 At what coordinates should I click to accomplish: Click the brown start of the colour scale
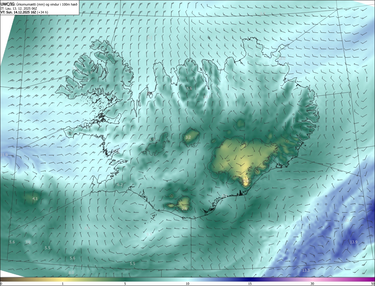[x=6, y=279]
